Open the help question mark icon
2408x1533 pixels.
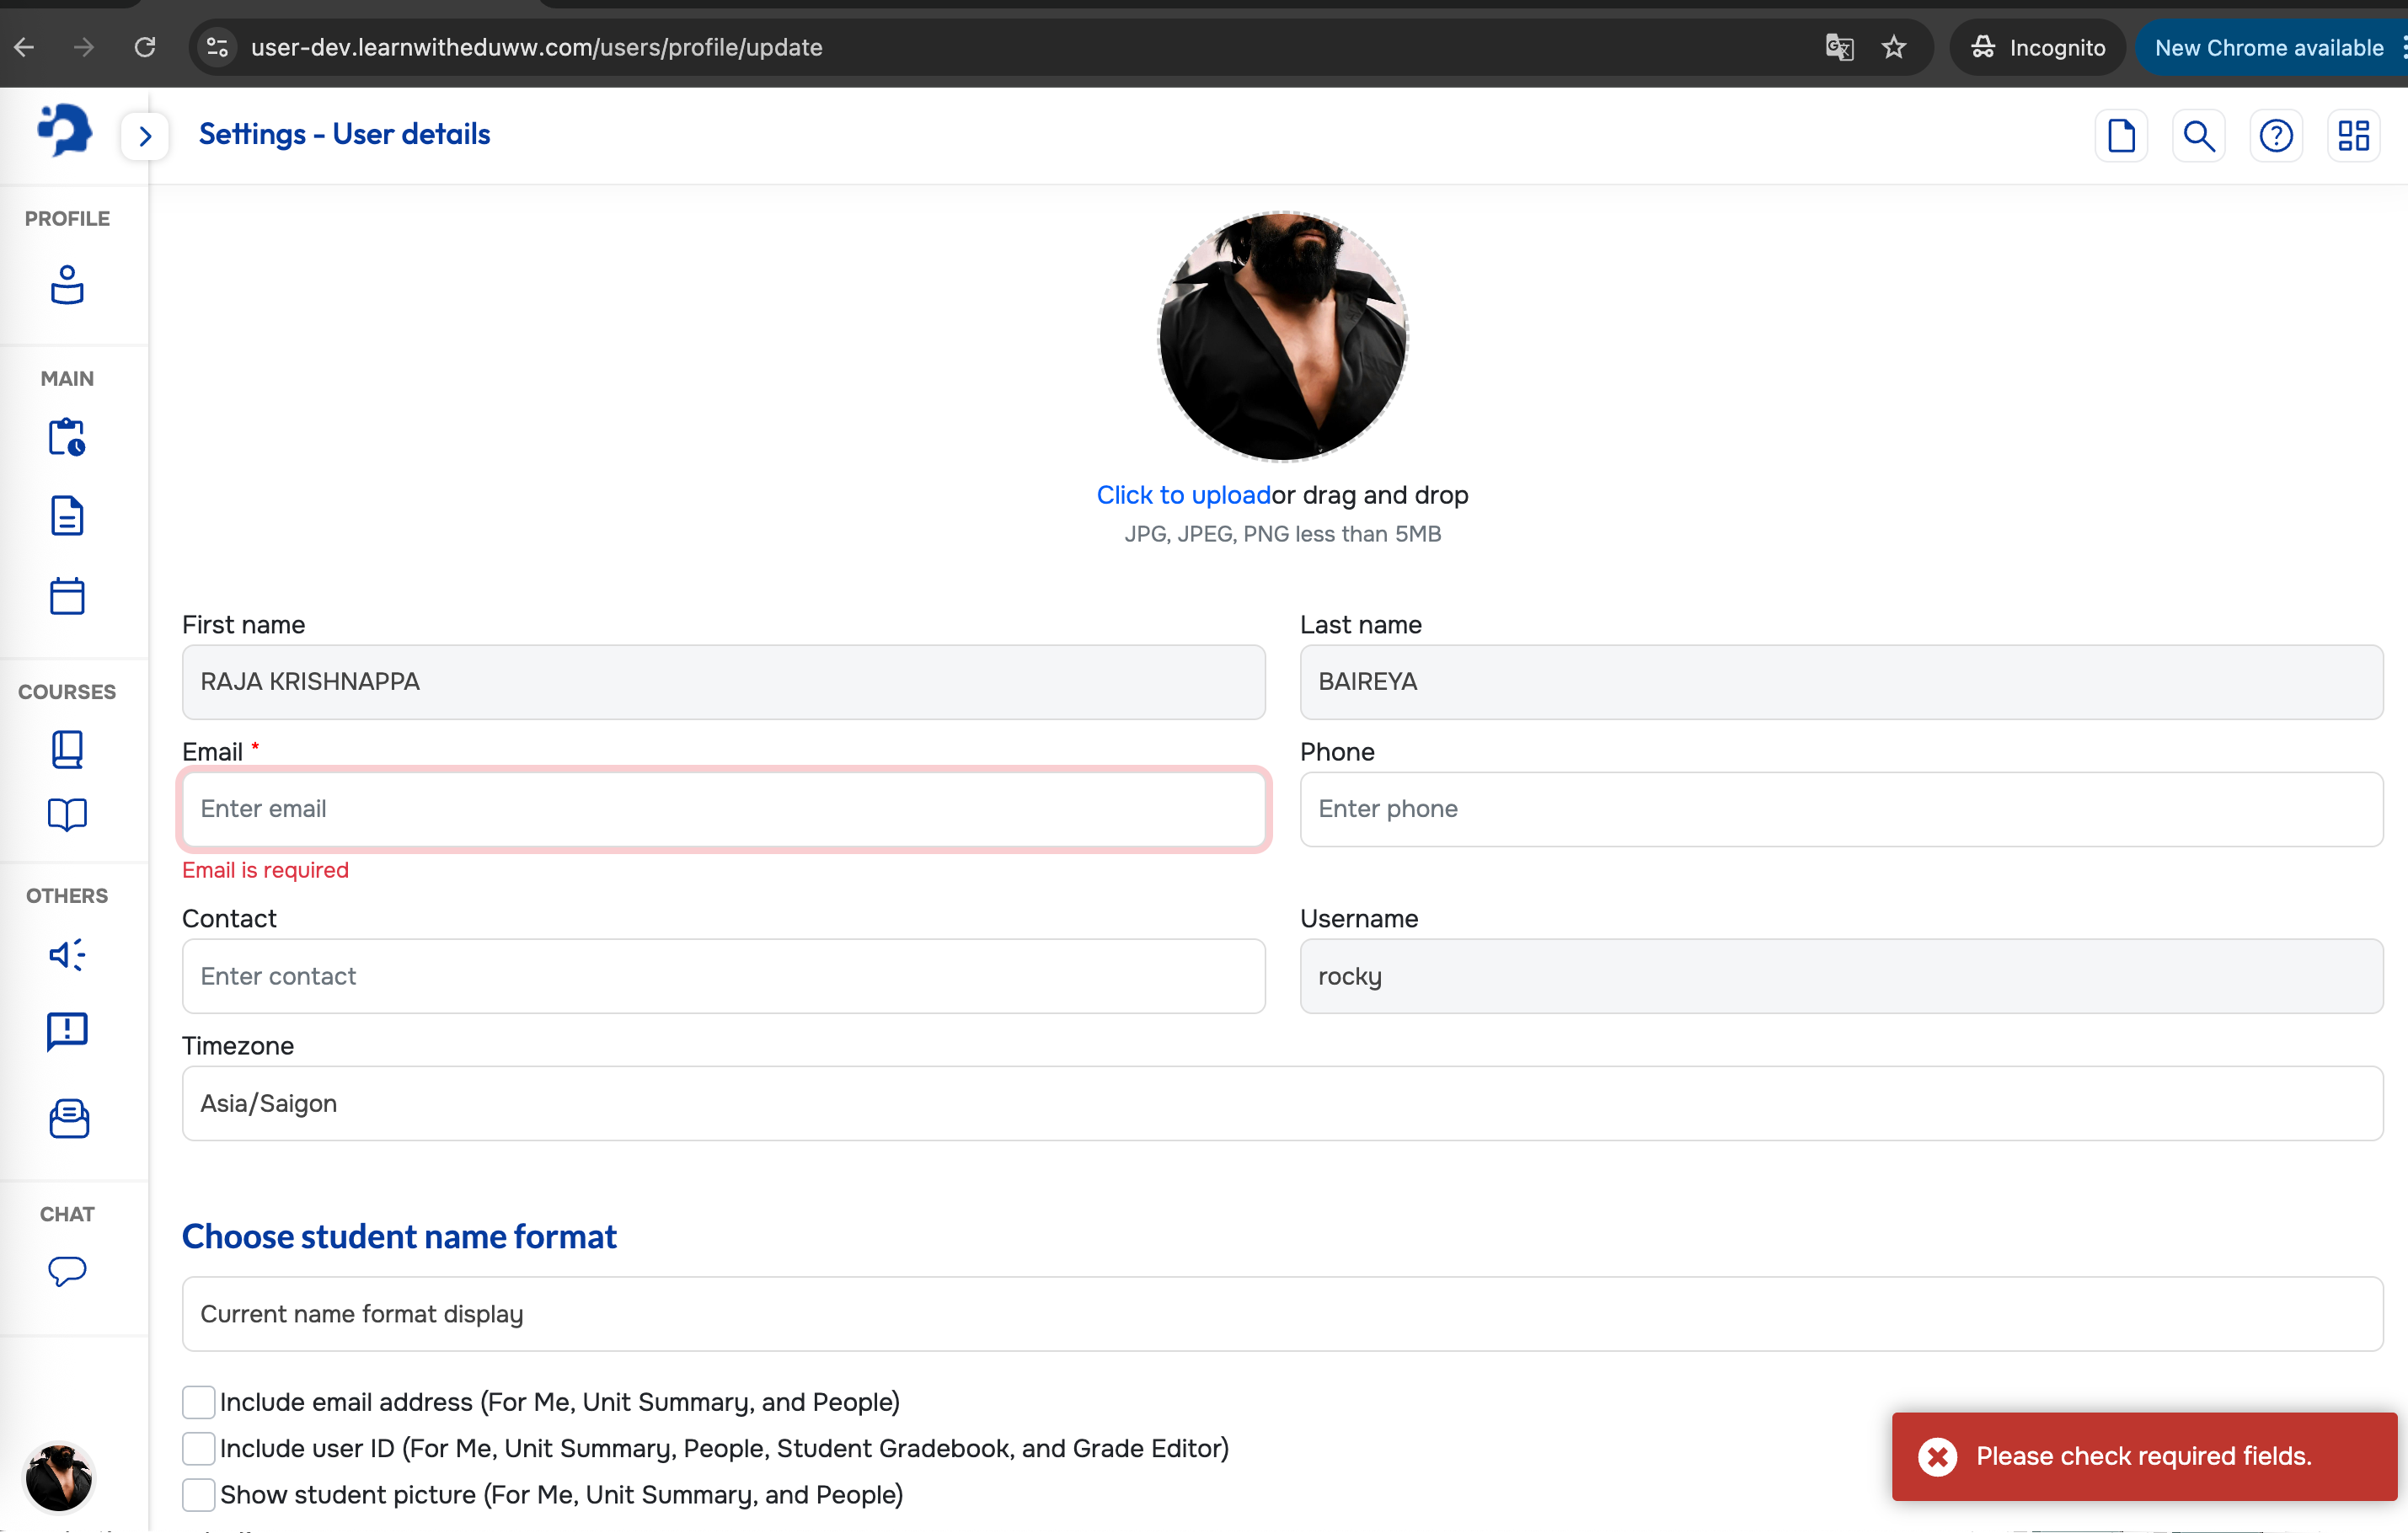point(2275,135)
